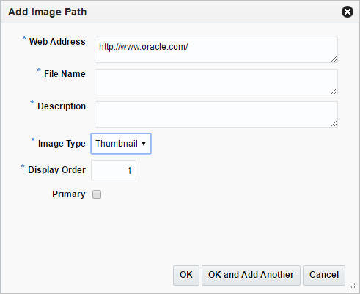
Task: Cancel the dialog
Action: coord(324,275)
